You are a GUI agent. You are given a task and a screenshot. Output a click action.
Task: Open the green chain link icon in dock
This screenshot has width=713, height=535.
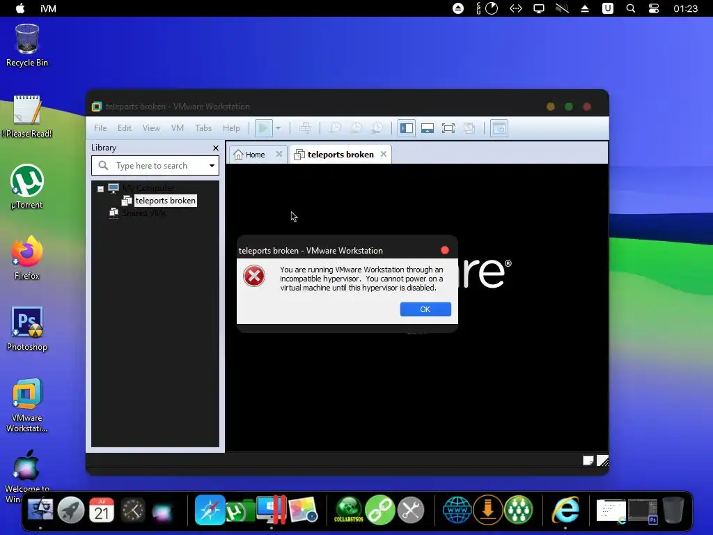(x=379, y=511)
